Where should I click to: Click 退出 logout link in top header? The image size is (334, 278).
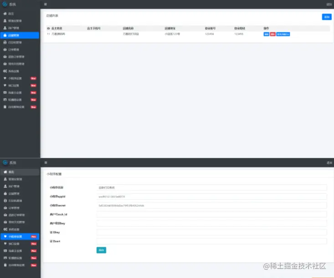pos(329,4)
